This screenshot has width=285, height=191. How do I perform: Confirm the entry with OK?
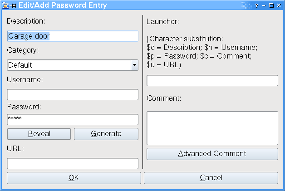tap(74, 178)
